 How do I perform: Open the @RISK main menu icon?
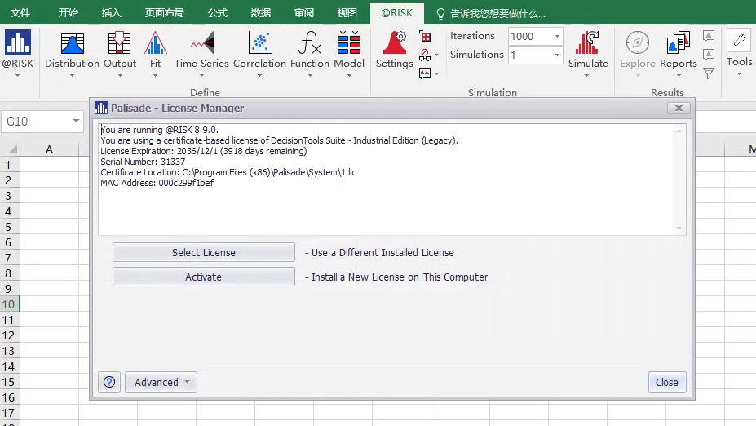(18, 43)
